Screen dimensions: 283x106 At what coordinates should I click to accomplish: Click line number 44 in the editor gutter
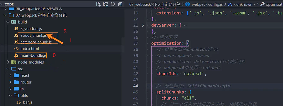tap(135, 86)
